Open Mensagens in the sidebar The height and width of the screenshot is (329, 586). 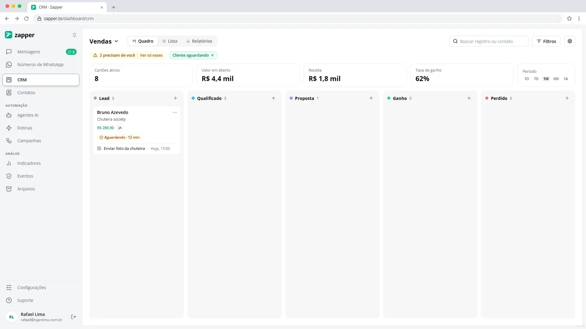(41, 52)
